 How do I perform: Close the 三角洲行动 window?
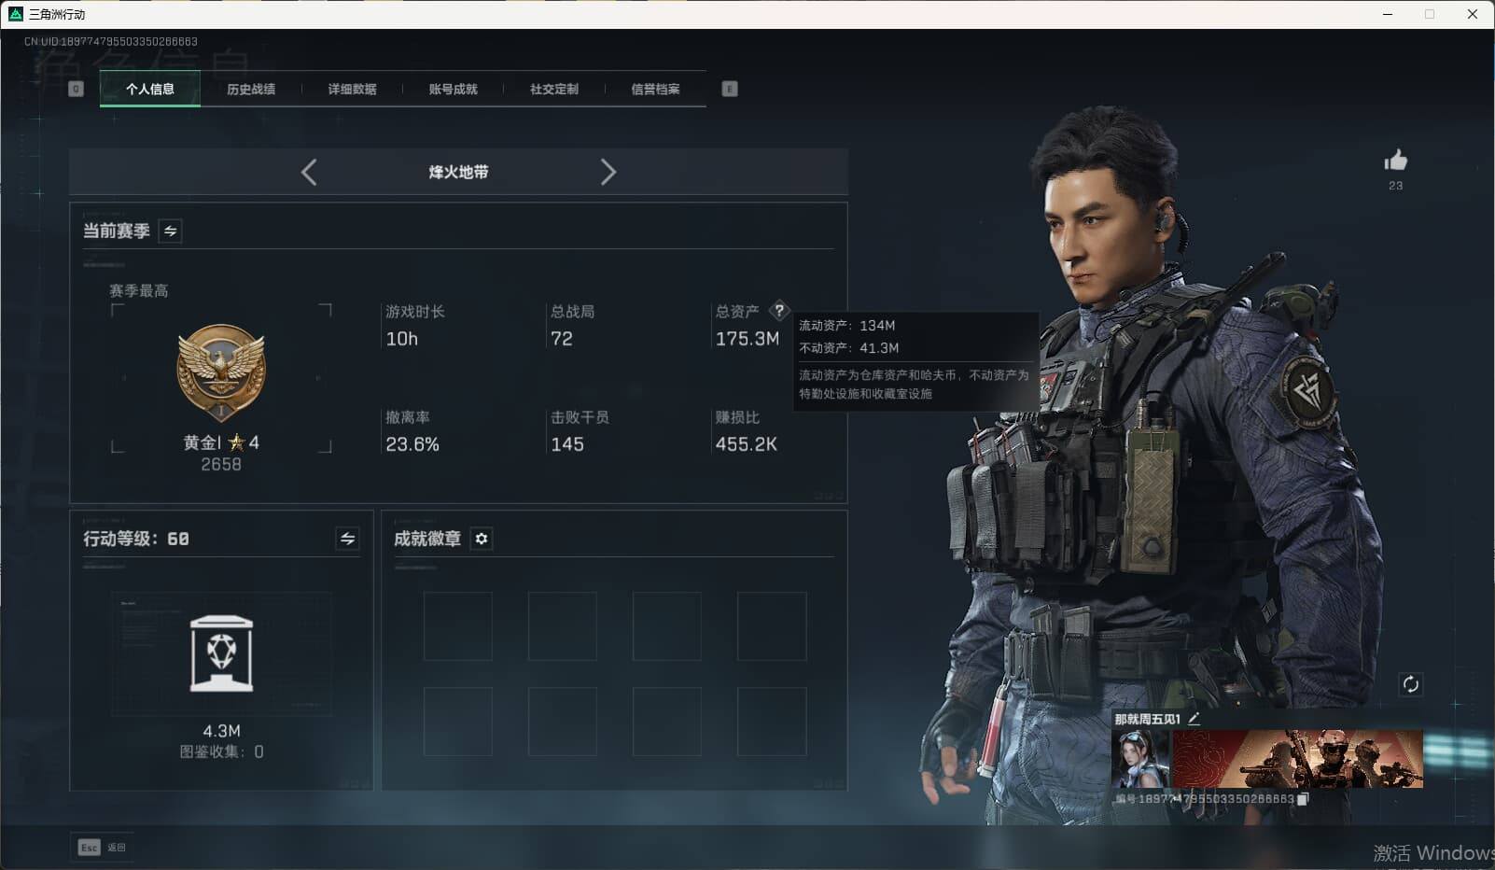click(1473, 14)
